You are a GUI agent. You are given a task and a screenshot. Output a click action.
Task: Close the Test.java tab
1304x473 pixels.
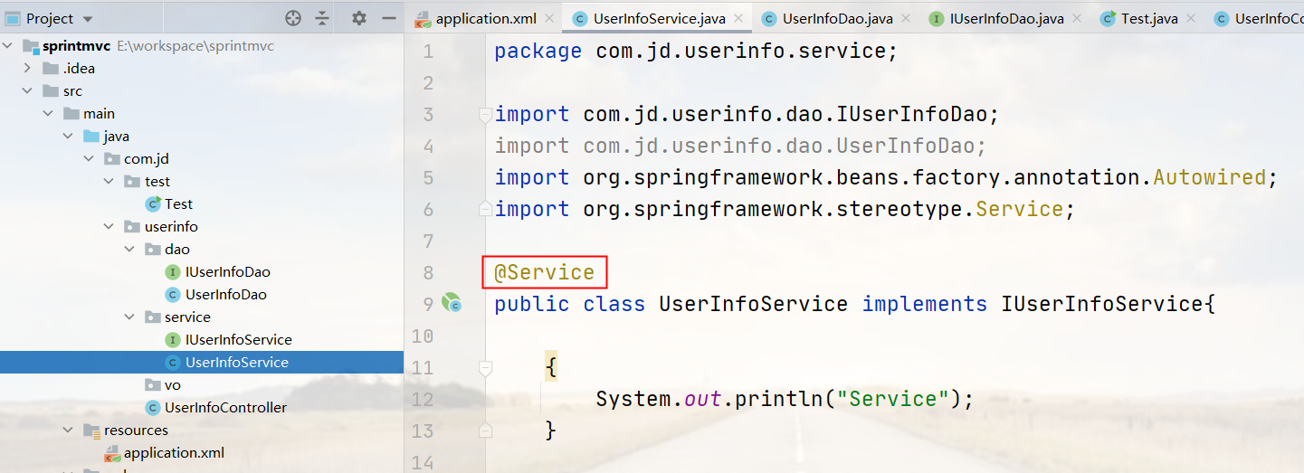[1193, 18]
